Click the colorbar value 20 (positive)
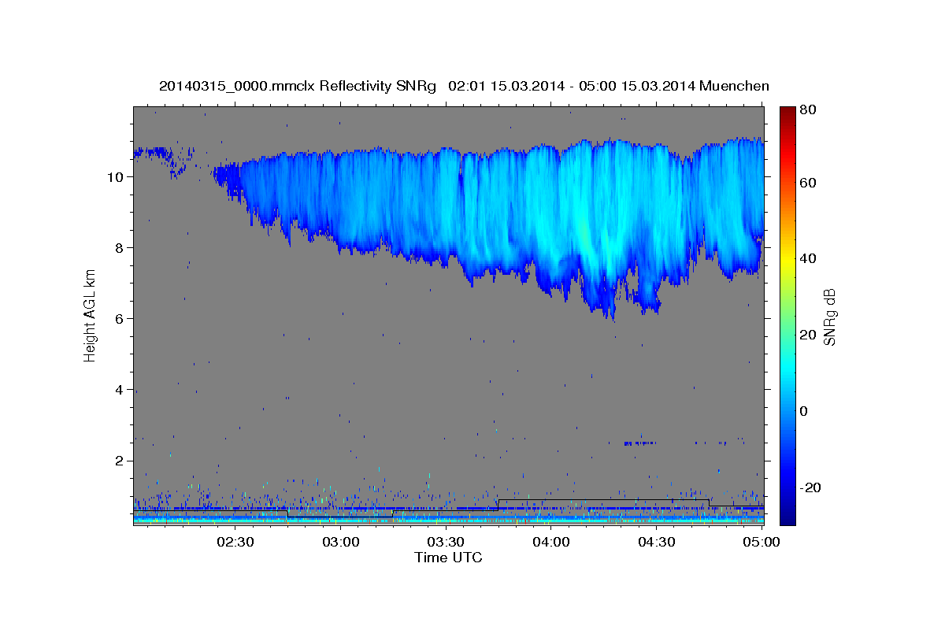 coord(808,335)
